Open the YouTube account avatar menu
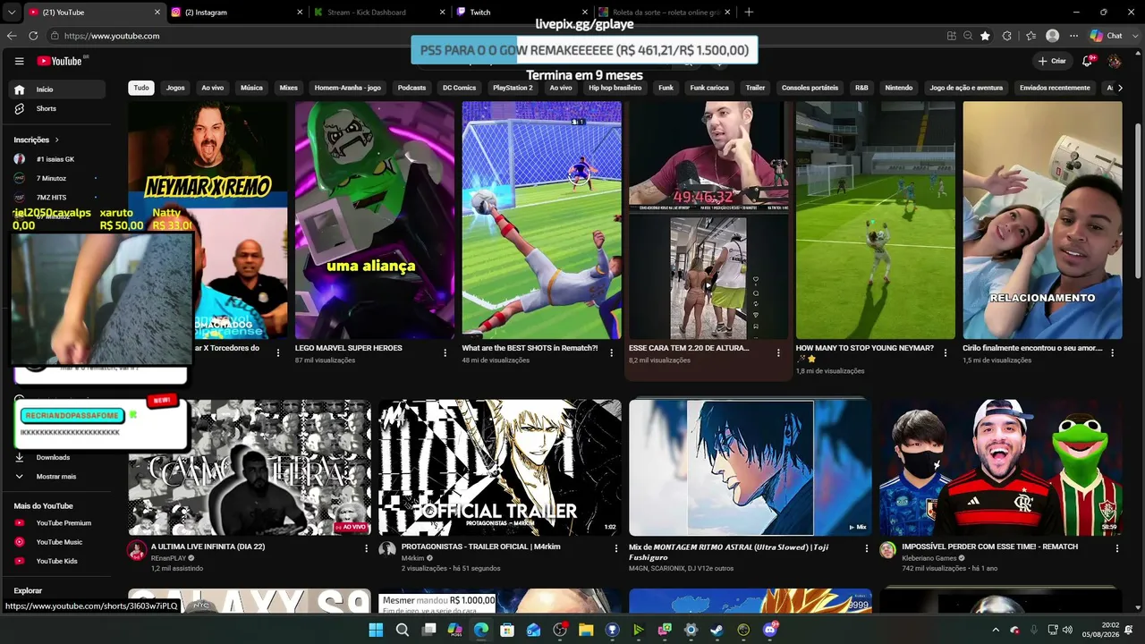Image resolution: width=1145 pixels, height=644 pixels. (x=1115, y=61)
